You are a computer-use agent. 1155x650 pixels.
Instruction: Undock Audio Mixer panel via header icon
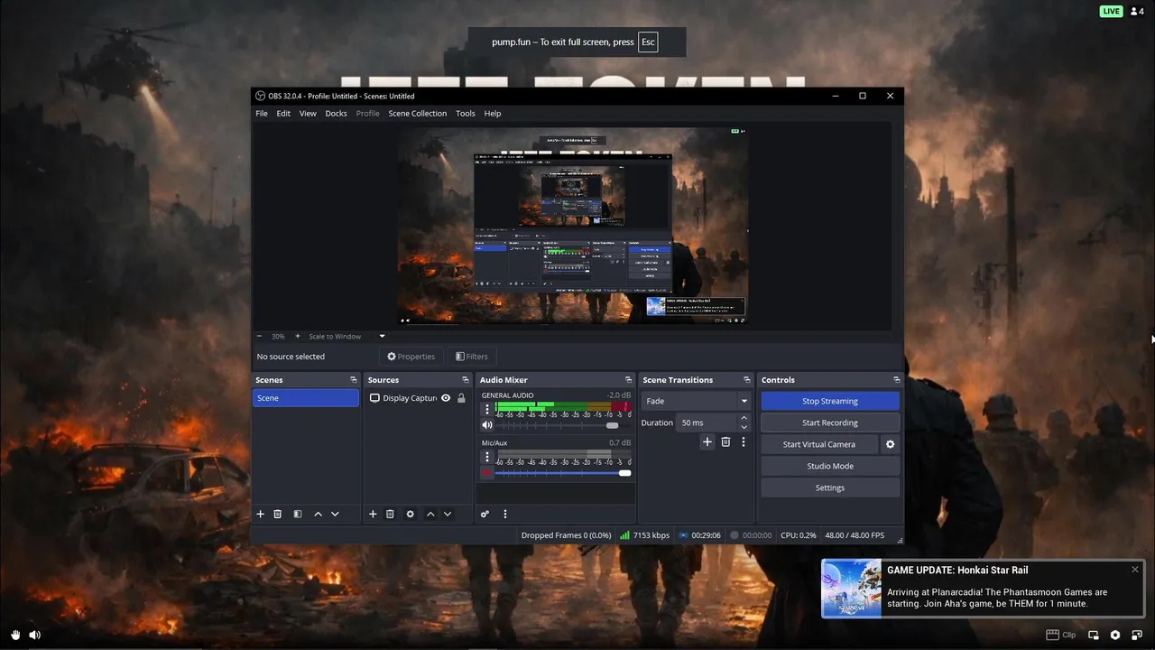(629, 380)
